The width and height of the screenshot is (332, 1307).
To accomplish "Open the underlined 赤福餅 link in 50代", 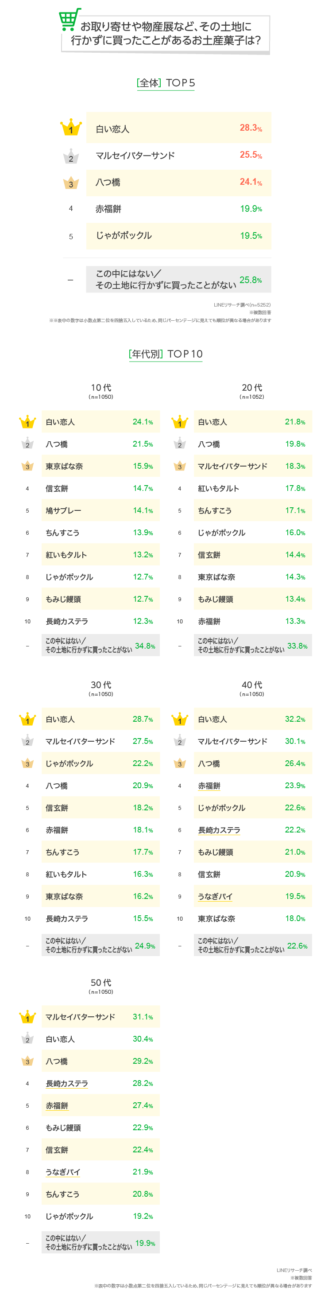I will [x=57, y=1105].
